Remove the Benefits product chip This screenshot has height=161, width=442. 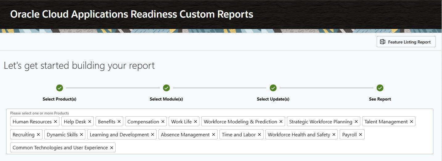[x=119, y=122]
